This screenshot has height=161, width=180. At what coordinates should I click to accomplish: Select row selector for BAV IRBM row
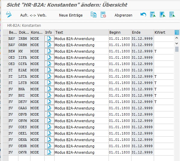[x=5, y=39]
